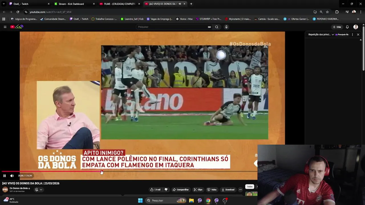
Task: Open the Leandro_Sell | Kick bookmark
Action: pos(132,19)
